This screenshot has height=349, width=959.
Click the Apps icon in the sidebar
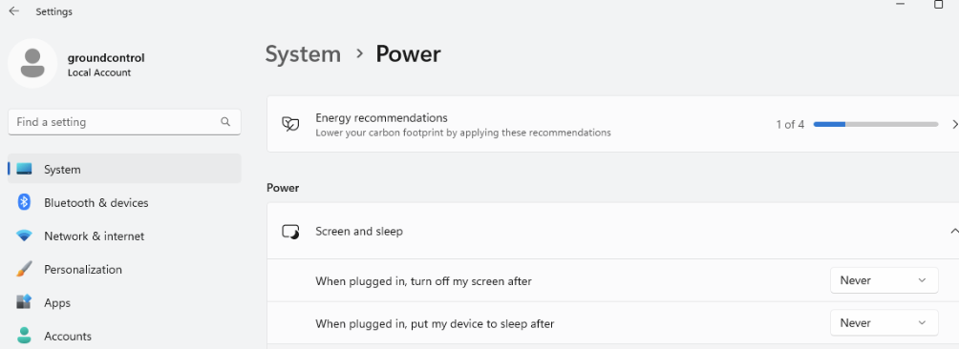[x=24, y=302]
